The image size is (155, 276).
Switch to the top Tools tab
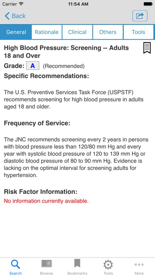(138, 32)
